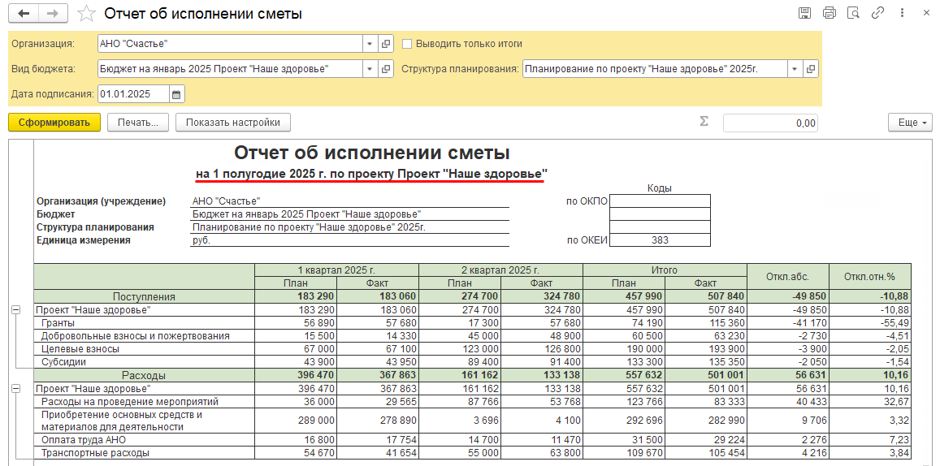Open the calendar picker for Дата подписания
Image resolution: width=940 pixels, height=466 pixels.
point(176,94)
